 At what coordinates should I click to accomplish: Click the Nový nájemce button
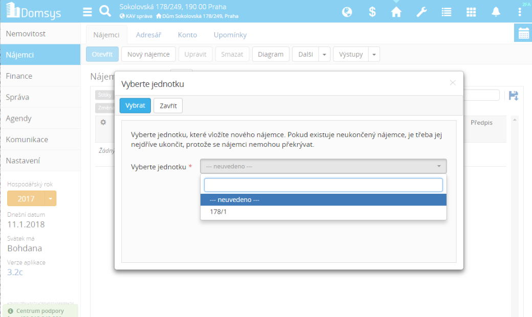point(148,54)
